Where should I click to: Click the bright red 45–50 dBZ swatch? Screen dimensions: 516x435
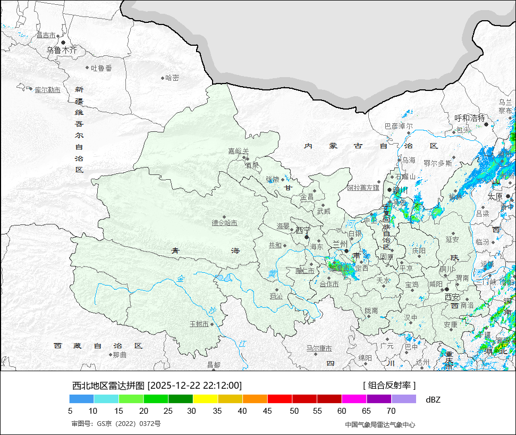coord(280,399)
